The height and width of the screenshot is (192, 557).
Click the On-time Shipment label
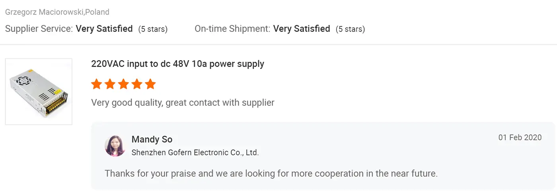click(232, 29)
